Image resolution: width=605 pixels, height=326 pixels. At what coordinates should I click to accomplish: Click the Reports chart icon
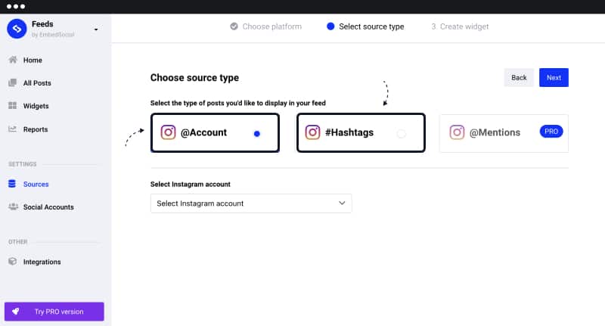click(13, 129)
